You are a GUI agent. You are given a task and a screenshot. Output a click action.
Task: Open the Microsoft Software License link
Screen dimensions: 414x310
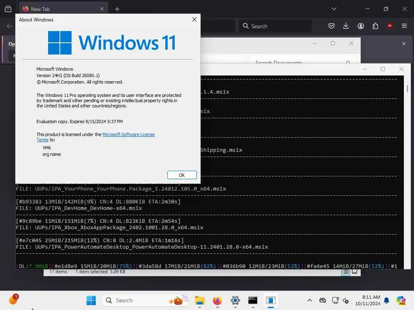(x=128, y=134)
